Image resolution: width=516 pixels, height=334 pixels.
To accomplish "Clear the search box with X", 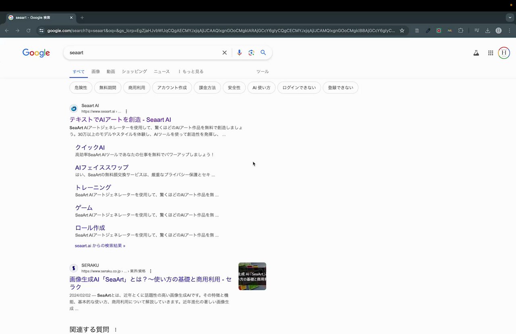I will pos(225,53).
